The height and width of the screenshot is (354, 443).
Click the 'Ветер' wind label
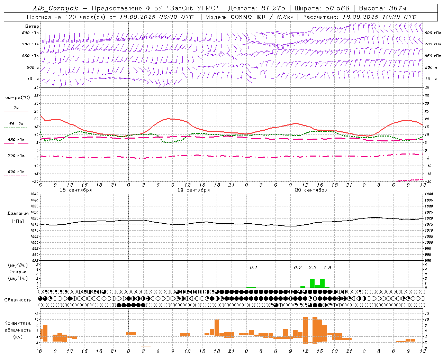point(32,26)
